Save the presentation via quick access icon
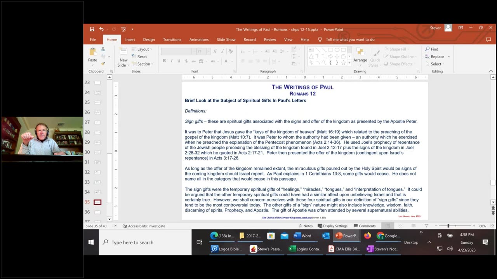 click(x=92, y=29)
